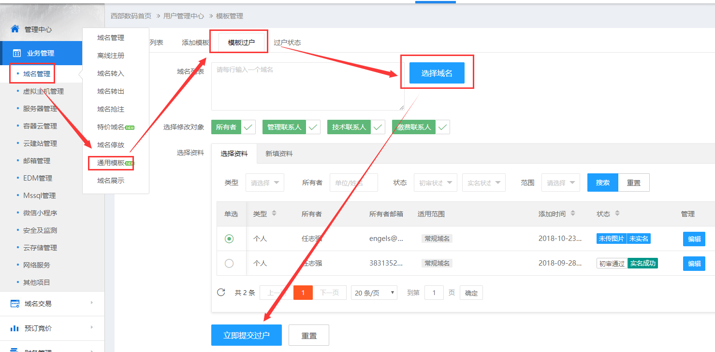The image size is (715, 352).
Task: Choose 通用模板 from the domain submenu
Action: [111, 163]
